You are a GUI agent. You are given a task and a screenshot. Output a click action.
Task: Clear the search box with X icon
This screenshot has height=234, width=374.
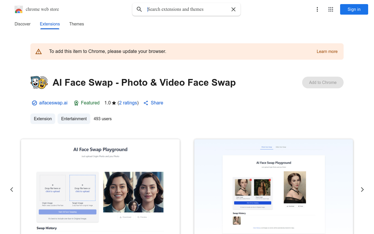[233, 9]
